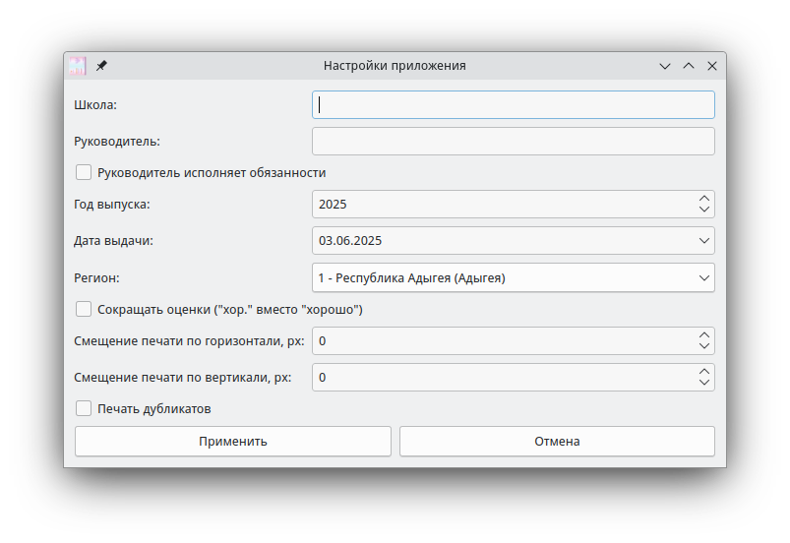
Task: Toggle the pin window icon
Action: click(x=101, y=66)
